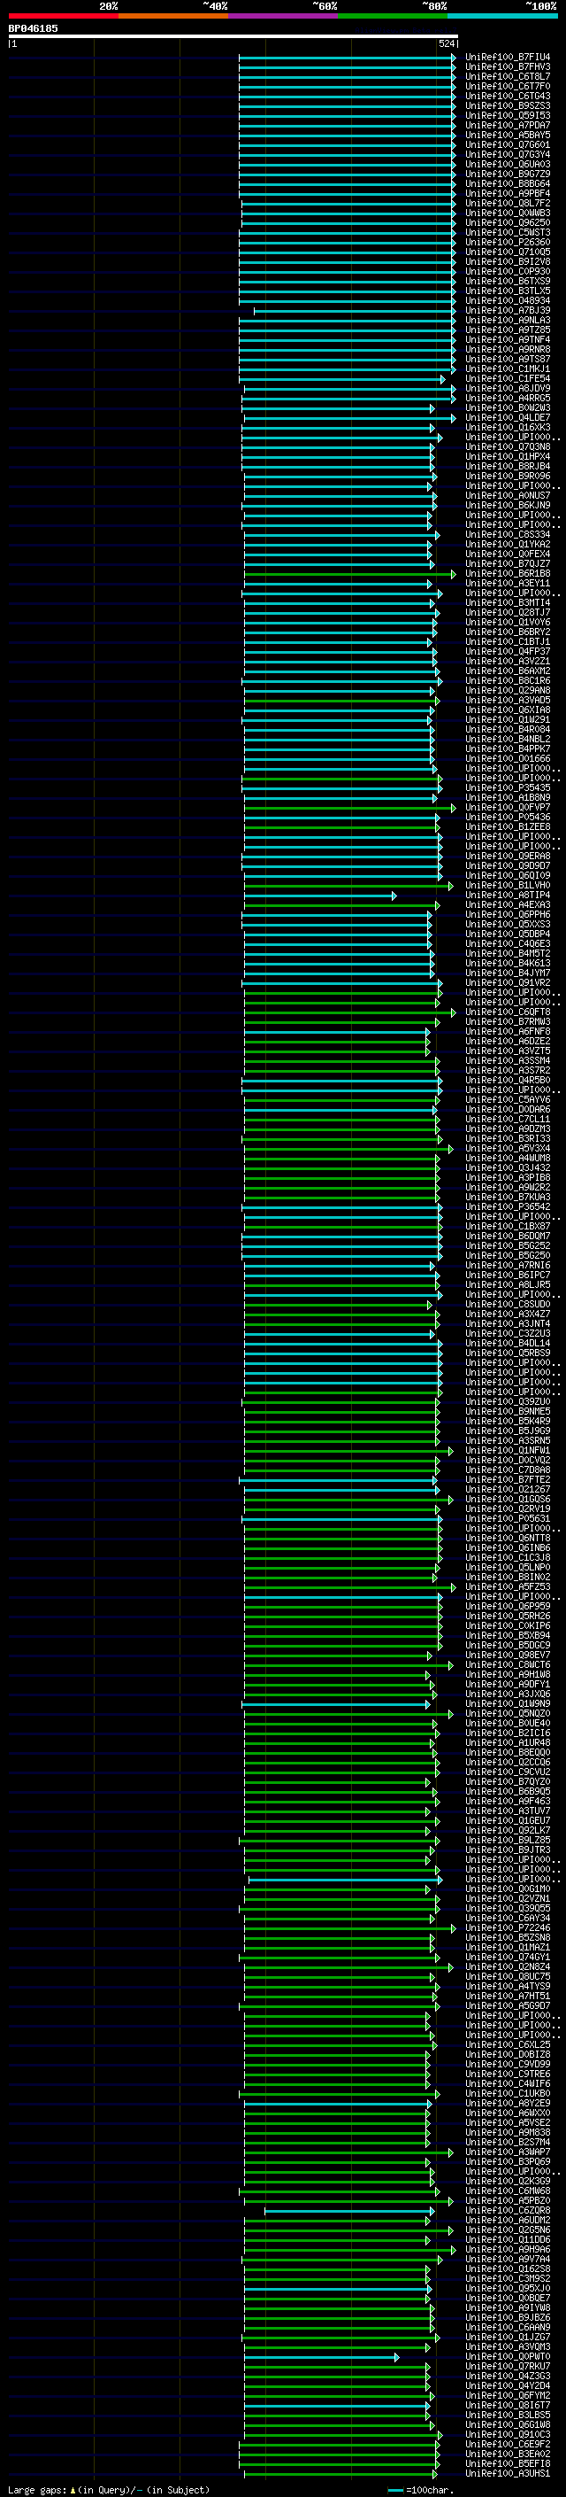
Task: Select hit label UniRef100_A4RRG5
Action: 508,398
